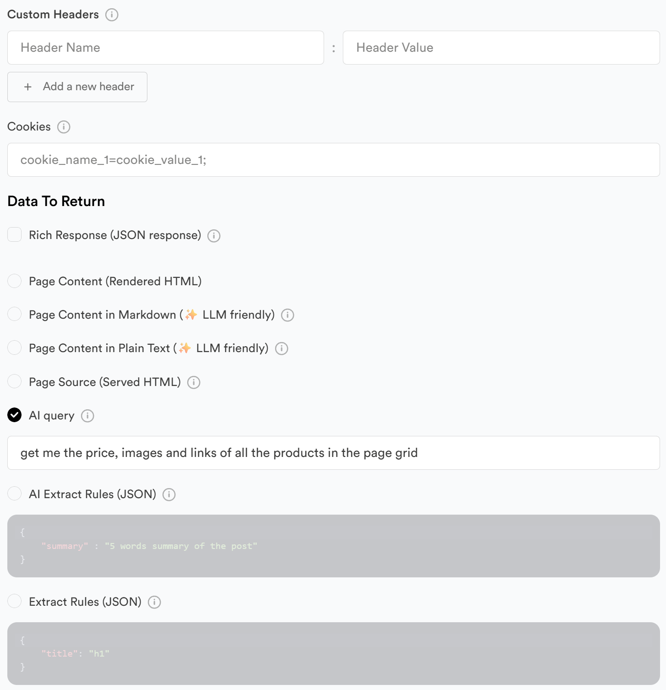Pick the Page Source (Served HTML) option
Screen dimensions: 666x690
15,381
